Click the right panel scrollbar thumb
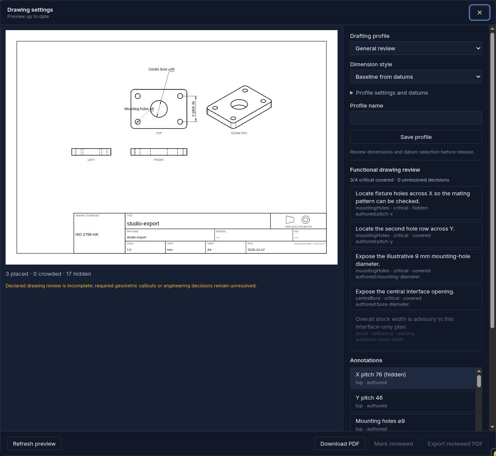496x456 pixels. coord(492,180)
